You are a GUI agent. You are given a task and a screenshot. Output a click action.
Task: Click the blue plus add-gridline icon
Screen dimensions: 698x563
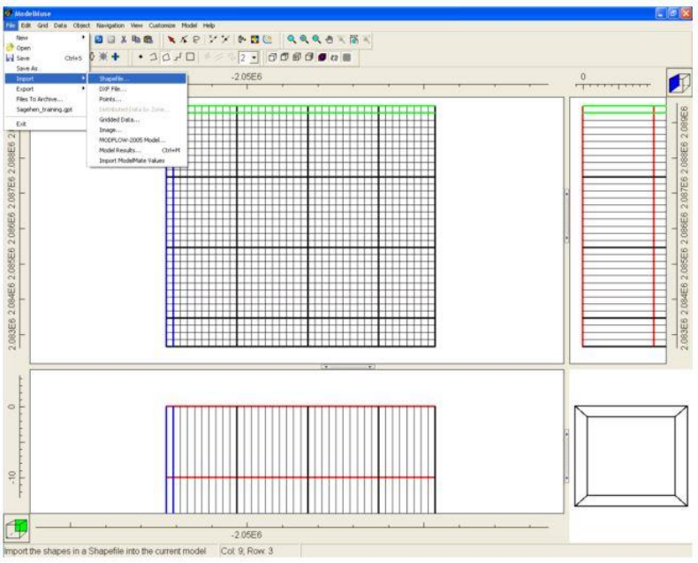pos(115,57)
